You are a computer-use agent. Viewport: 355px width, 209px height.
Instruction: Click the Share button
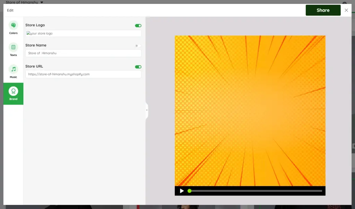[x=323, y=10]
